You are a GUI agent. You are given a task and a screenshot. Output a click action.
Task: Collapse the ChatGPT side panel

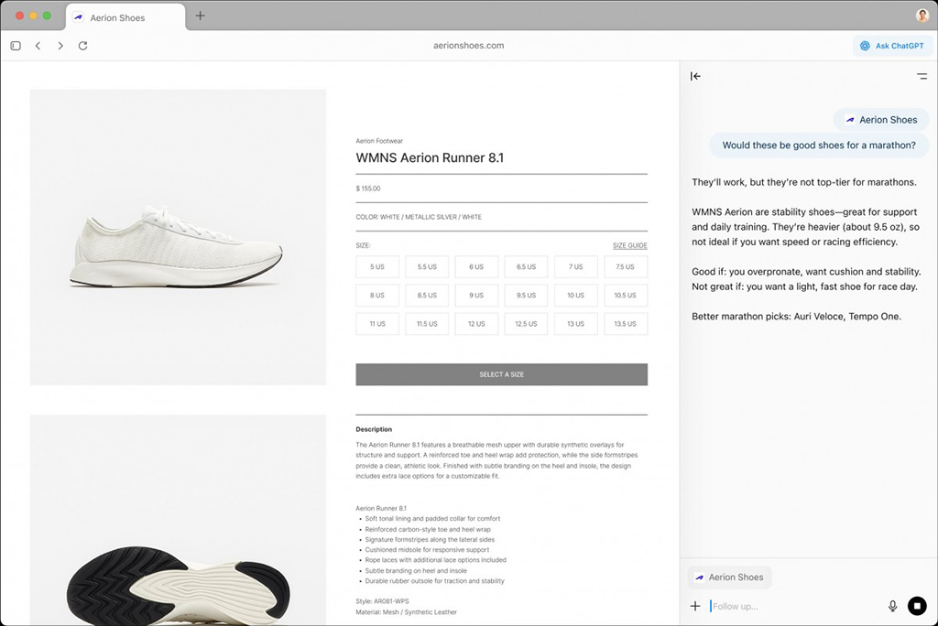tap(695, 77)
